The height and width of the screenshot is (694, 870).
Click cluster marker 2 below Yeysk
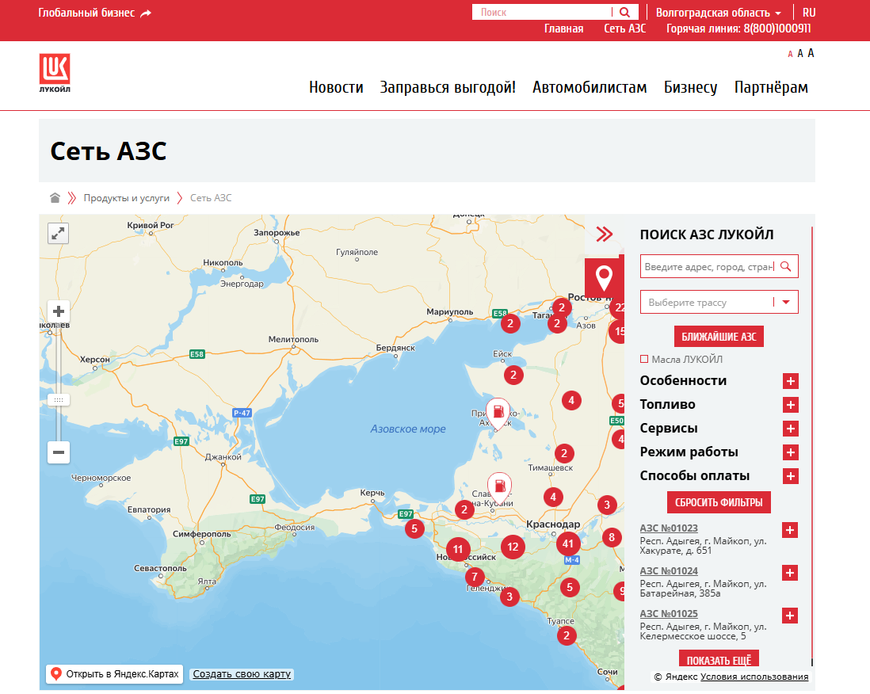point(513,375)
